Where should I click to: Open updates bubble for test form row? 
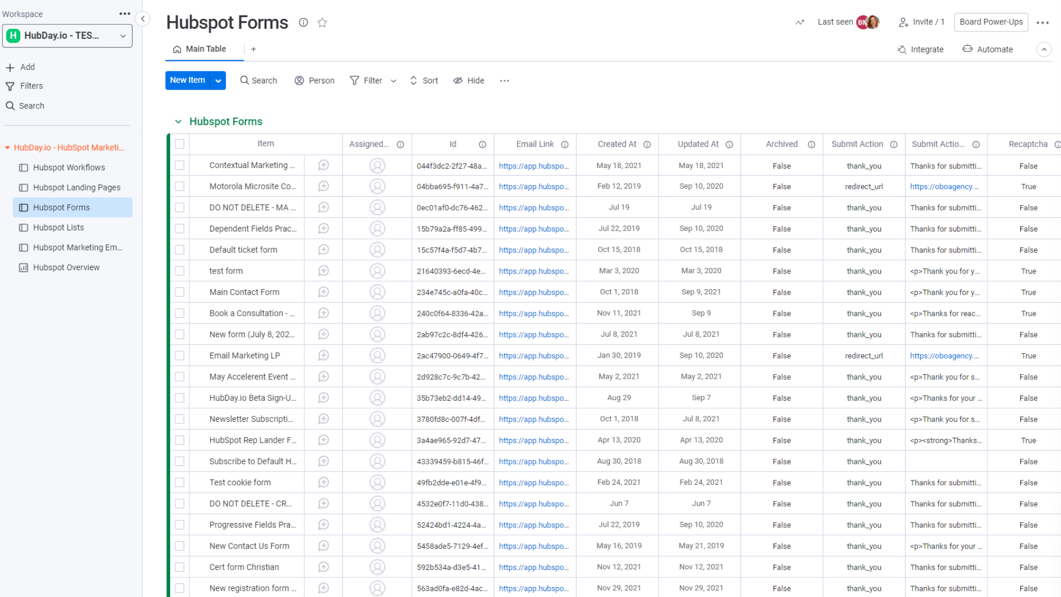324,271
